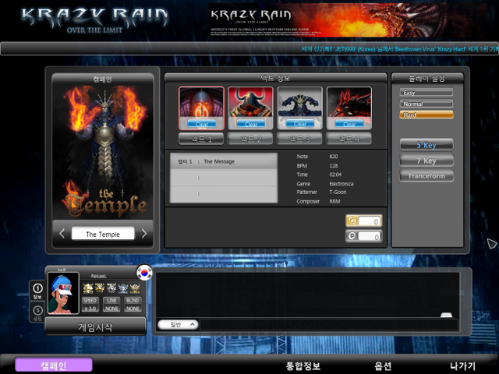The height and width of the screenshot is (374, 499).
Task: Select the Act 4 red wolf thumbnail
Action: (349, 108)
